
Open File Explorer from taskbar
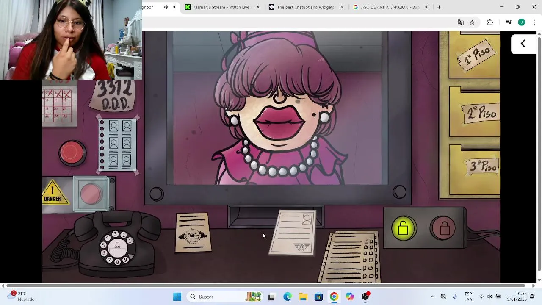click(303, 297)
